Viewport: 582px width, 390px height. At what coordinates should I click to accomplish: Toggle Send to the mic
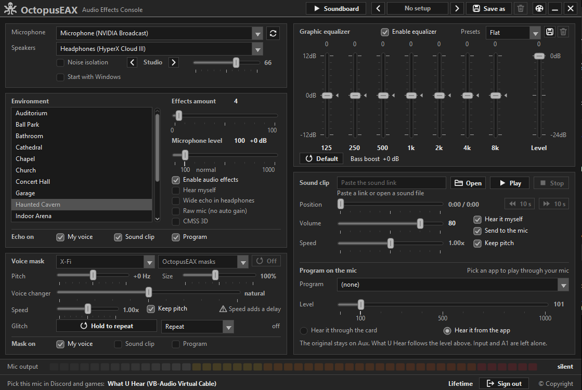point(477,231)
